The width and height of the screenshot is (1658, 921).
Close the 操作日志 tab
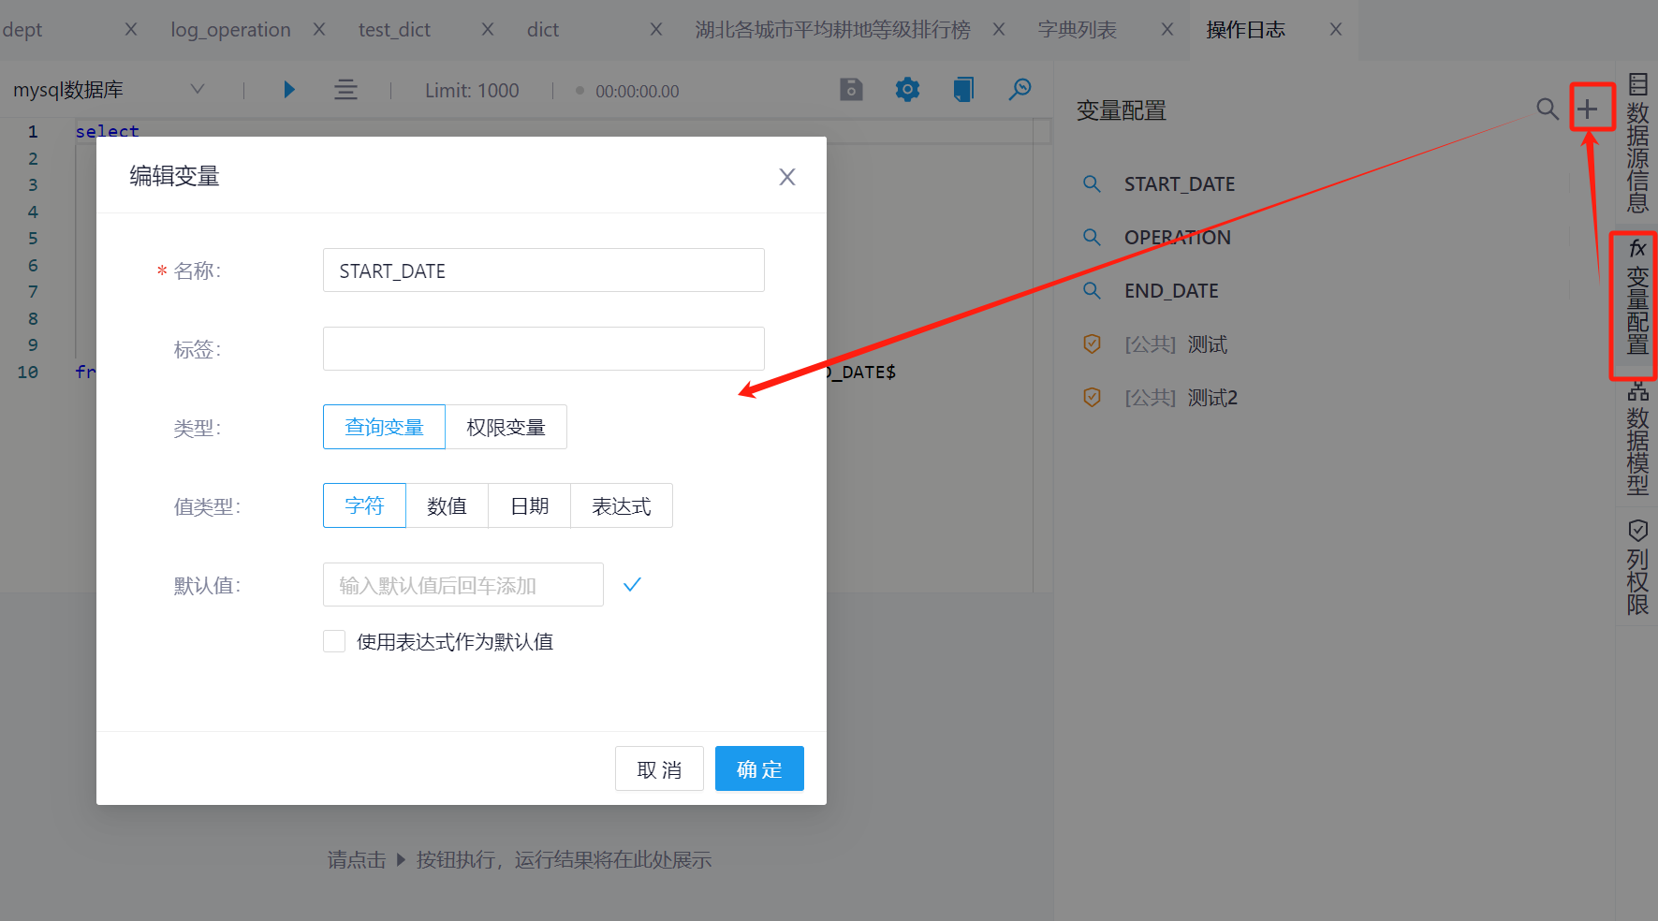pos(1336,29)
